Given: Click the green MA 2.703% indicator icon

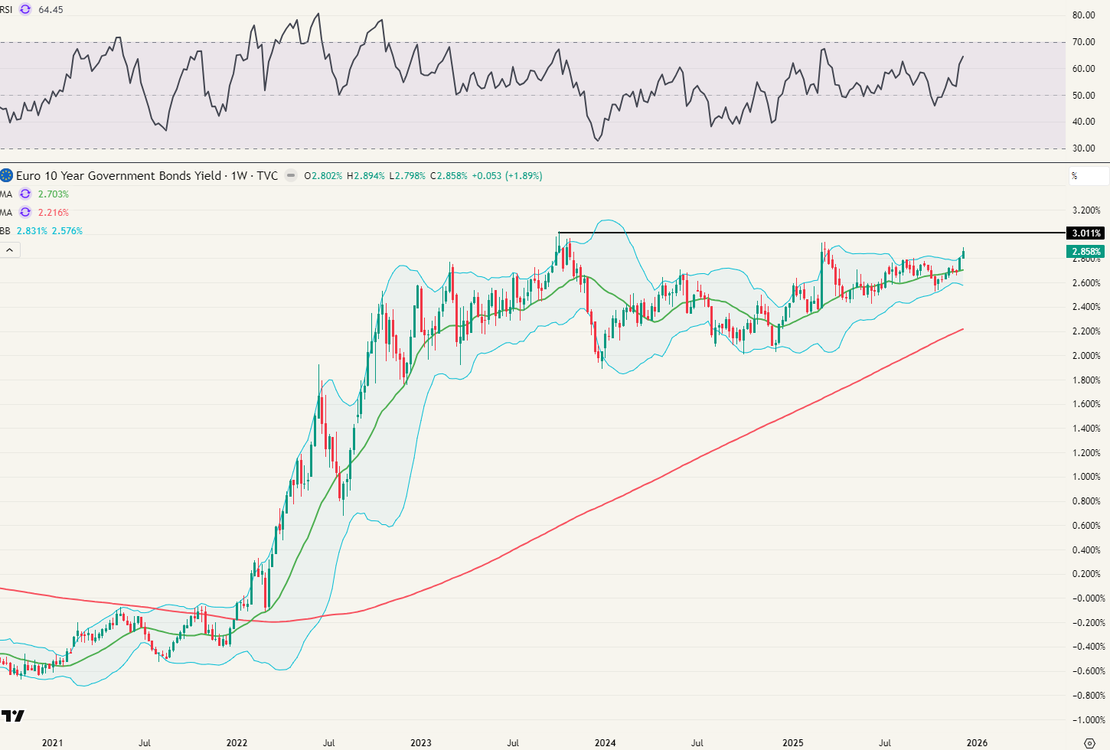Looking at the screenshot, I should click(x=25, y=194).
